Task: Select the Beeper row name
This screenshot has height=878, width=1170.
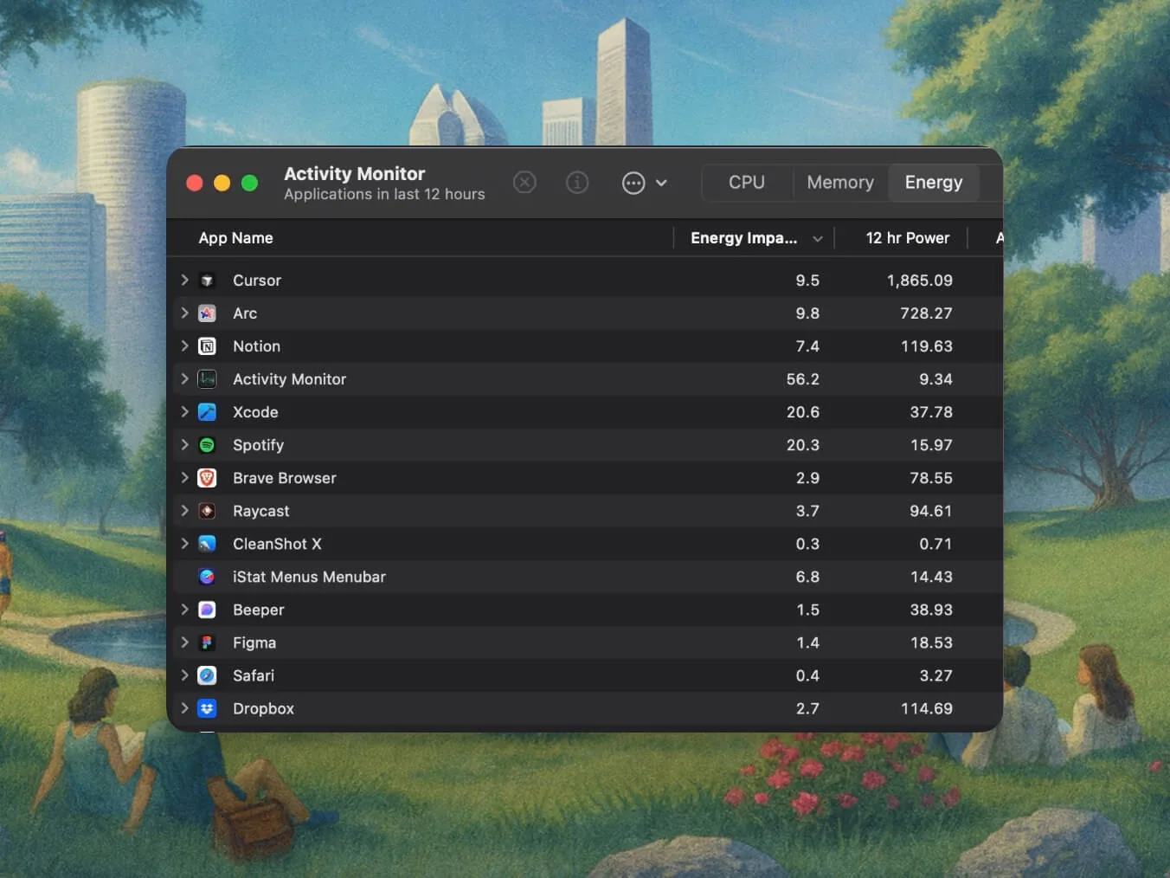Action: point(258,610)
